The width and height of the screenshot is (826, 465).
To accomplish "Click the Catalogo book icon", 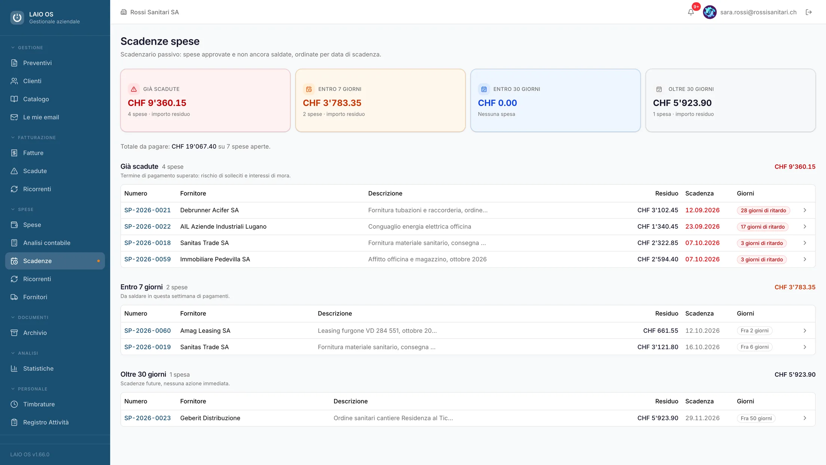I will click(14, 99).
